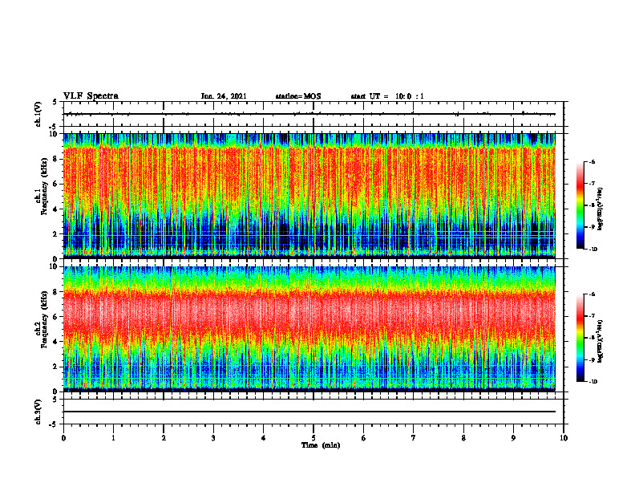
Task: Select the "10" kHz tick on ch.1 frequency axis
Action: coord(54,134)
